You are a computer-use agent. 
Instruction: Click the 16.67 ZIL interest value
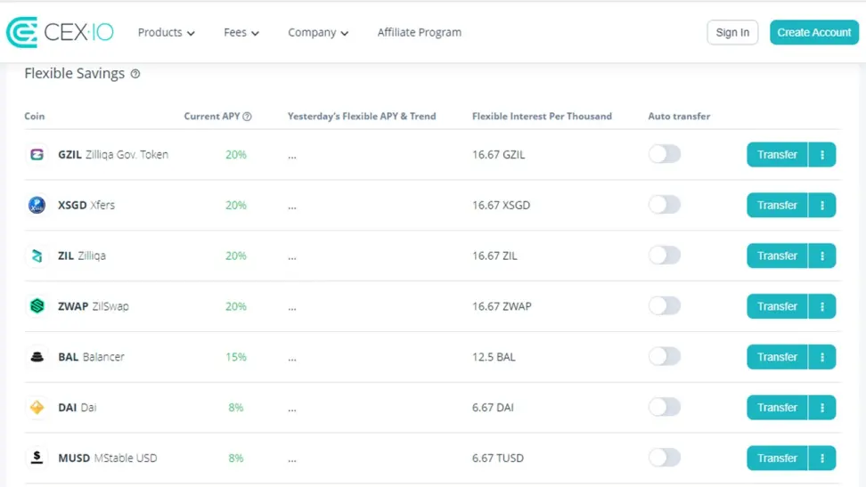click(x=494, y=256)
